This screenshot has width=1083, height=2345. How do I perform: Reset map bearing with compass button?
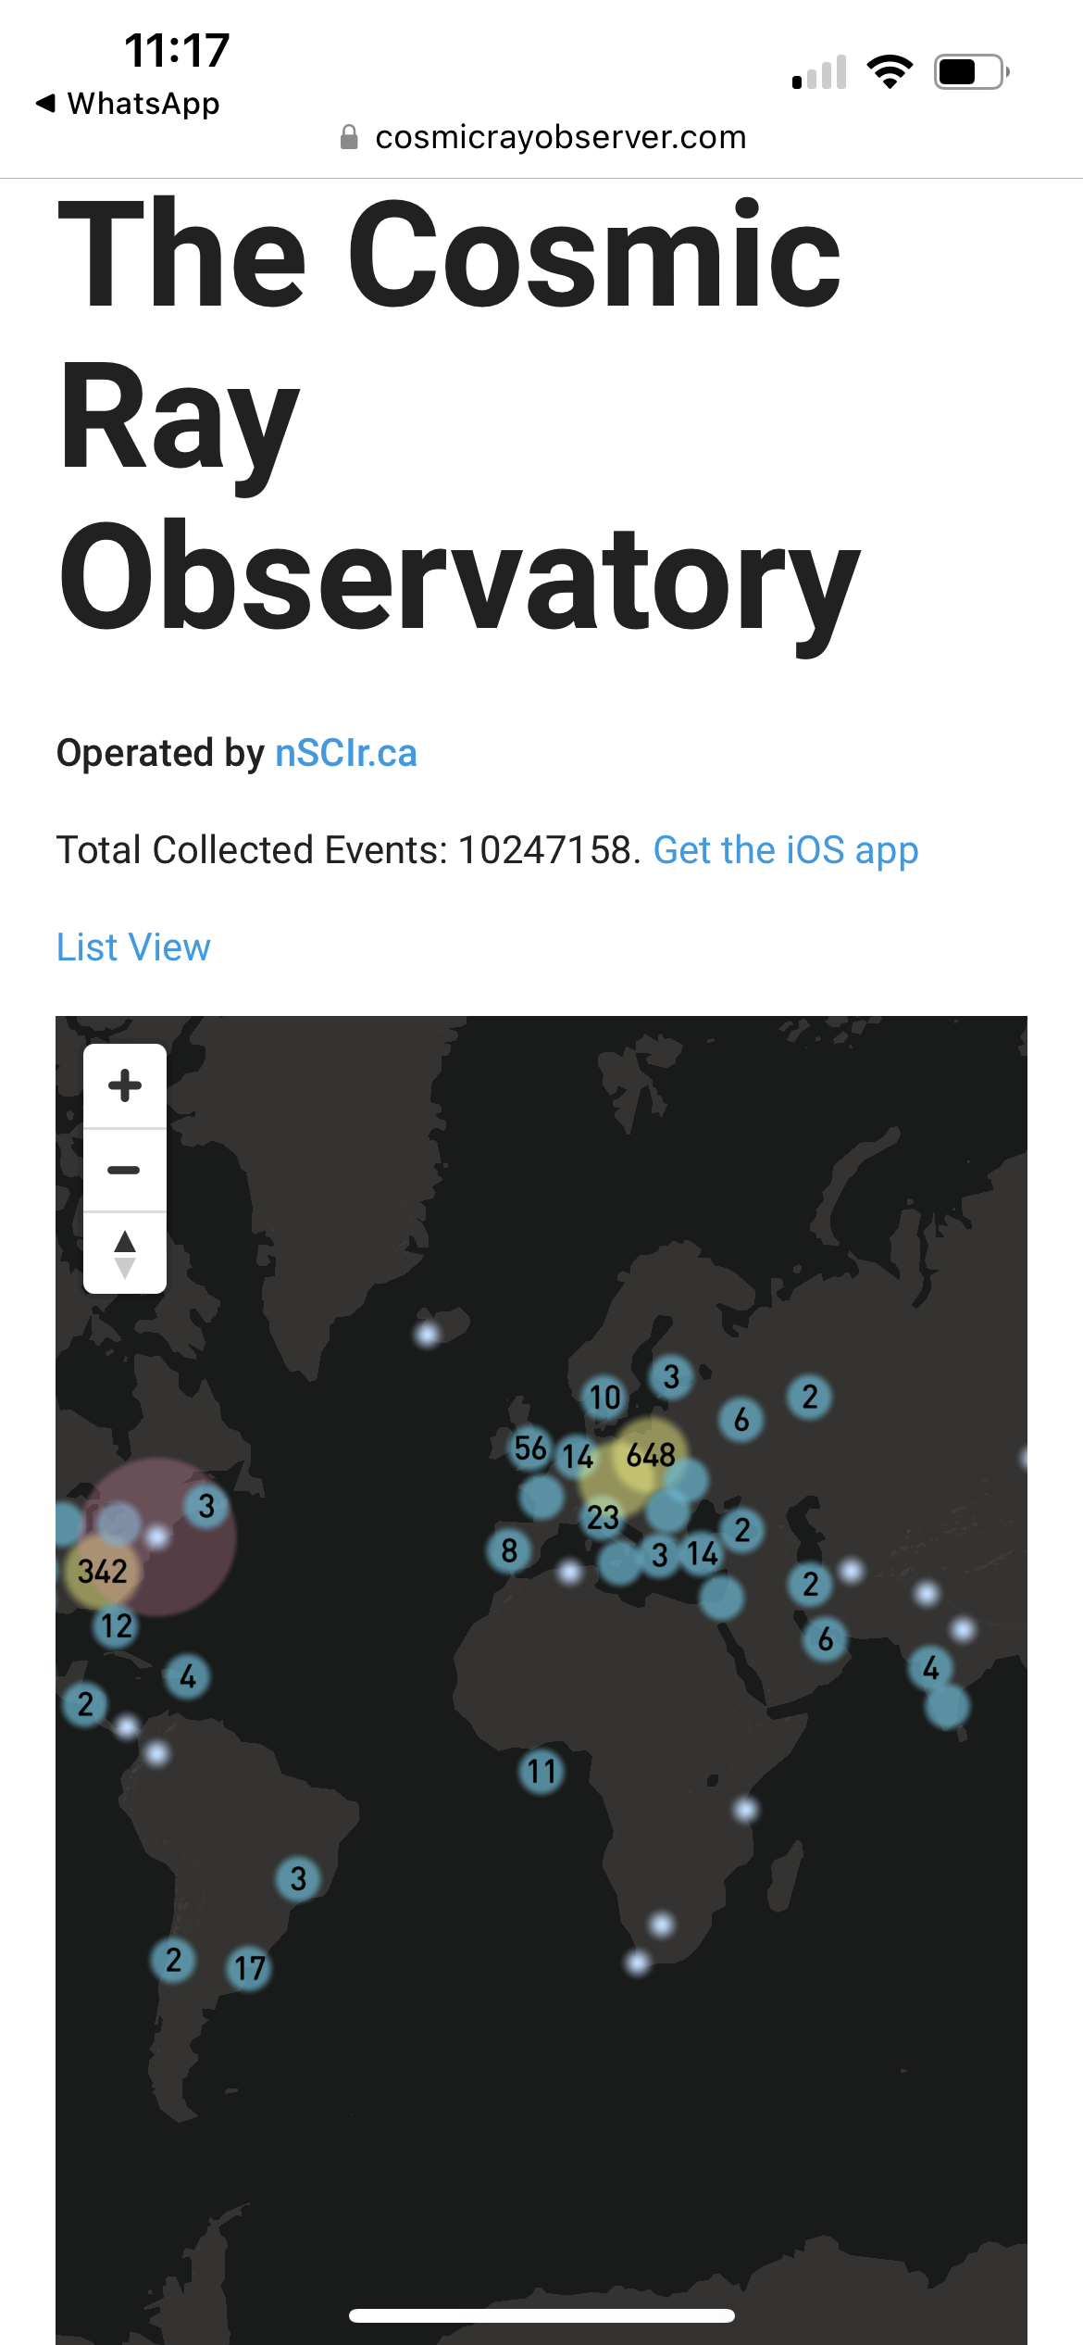pos(125,1253)
